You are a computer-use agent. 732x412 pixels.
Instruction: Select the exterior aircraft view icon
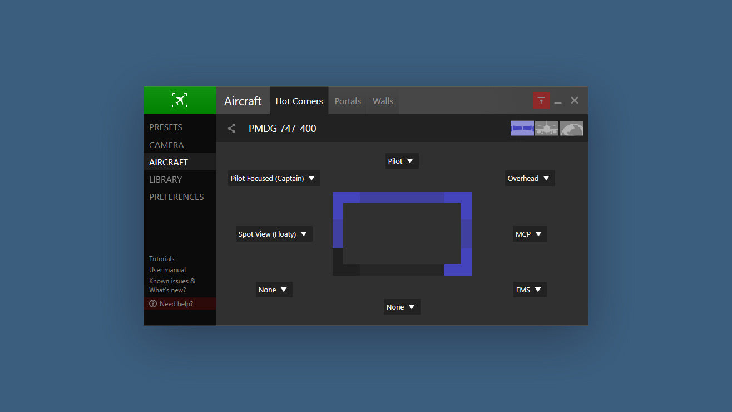coord(546,128)
